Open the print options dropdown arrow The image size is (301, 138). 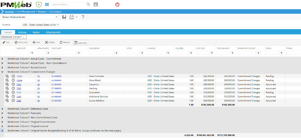[76, 17]
